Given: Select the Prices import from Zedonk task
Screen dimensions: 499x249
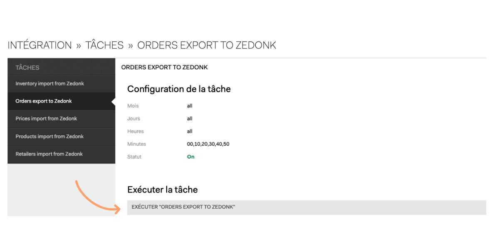Looking at the screenshot, I should (46, 119).
